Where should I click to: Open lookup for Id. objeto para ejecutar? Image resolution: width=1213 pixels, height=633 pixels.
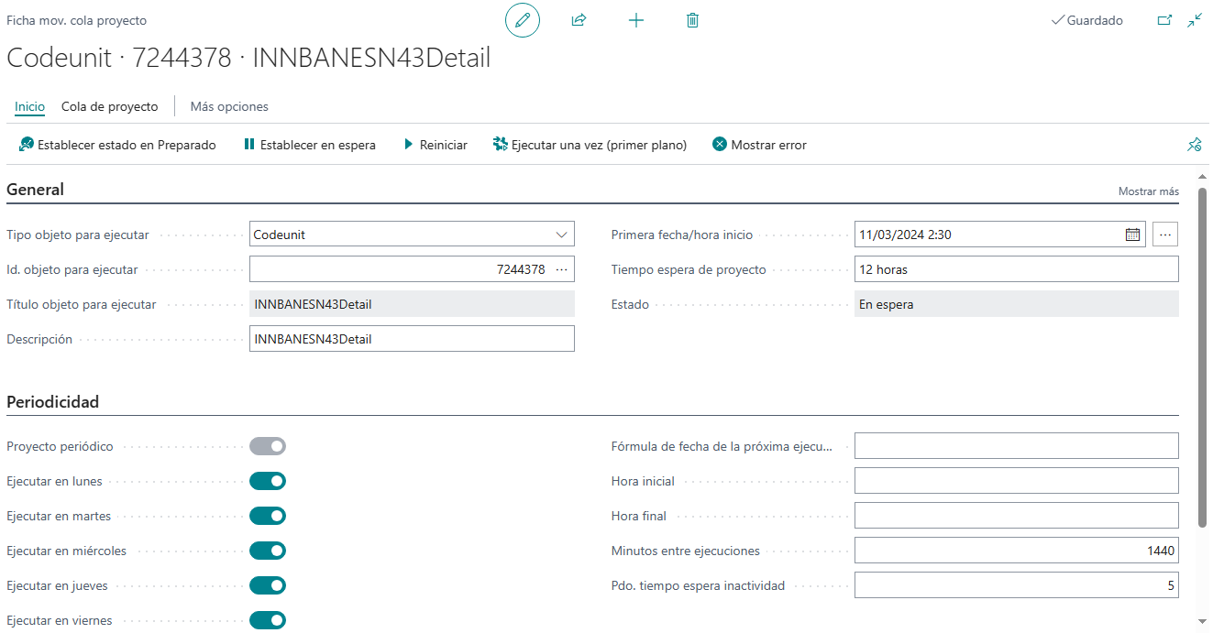(x=562, y=269)
